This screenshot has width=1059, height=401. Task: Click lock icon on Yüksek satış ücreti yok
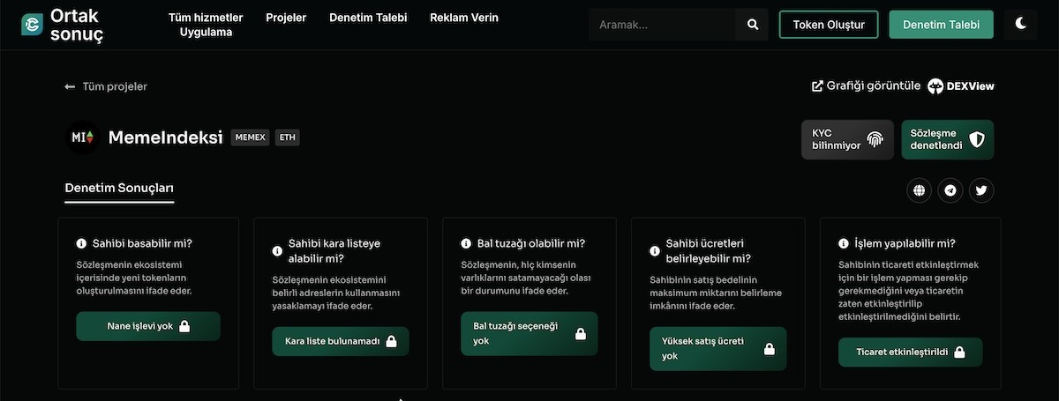click(769, 349)
